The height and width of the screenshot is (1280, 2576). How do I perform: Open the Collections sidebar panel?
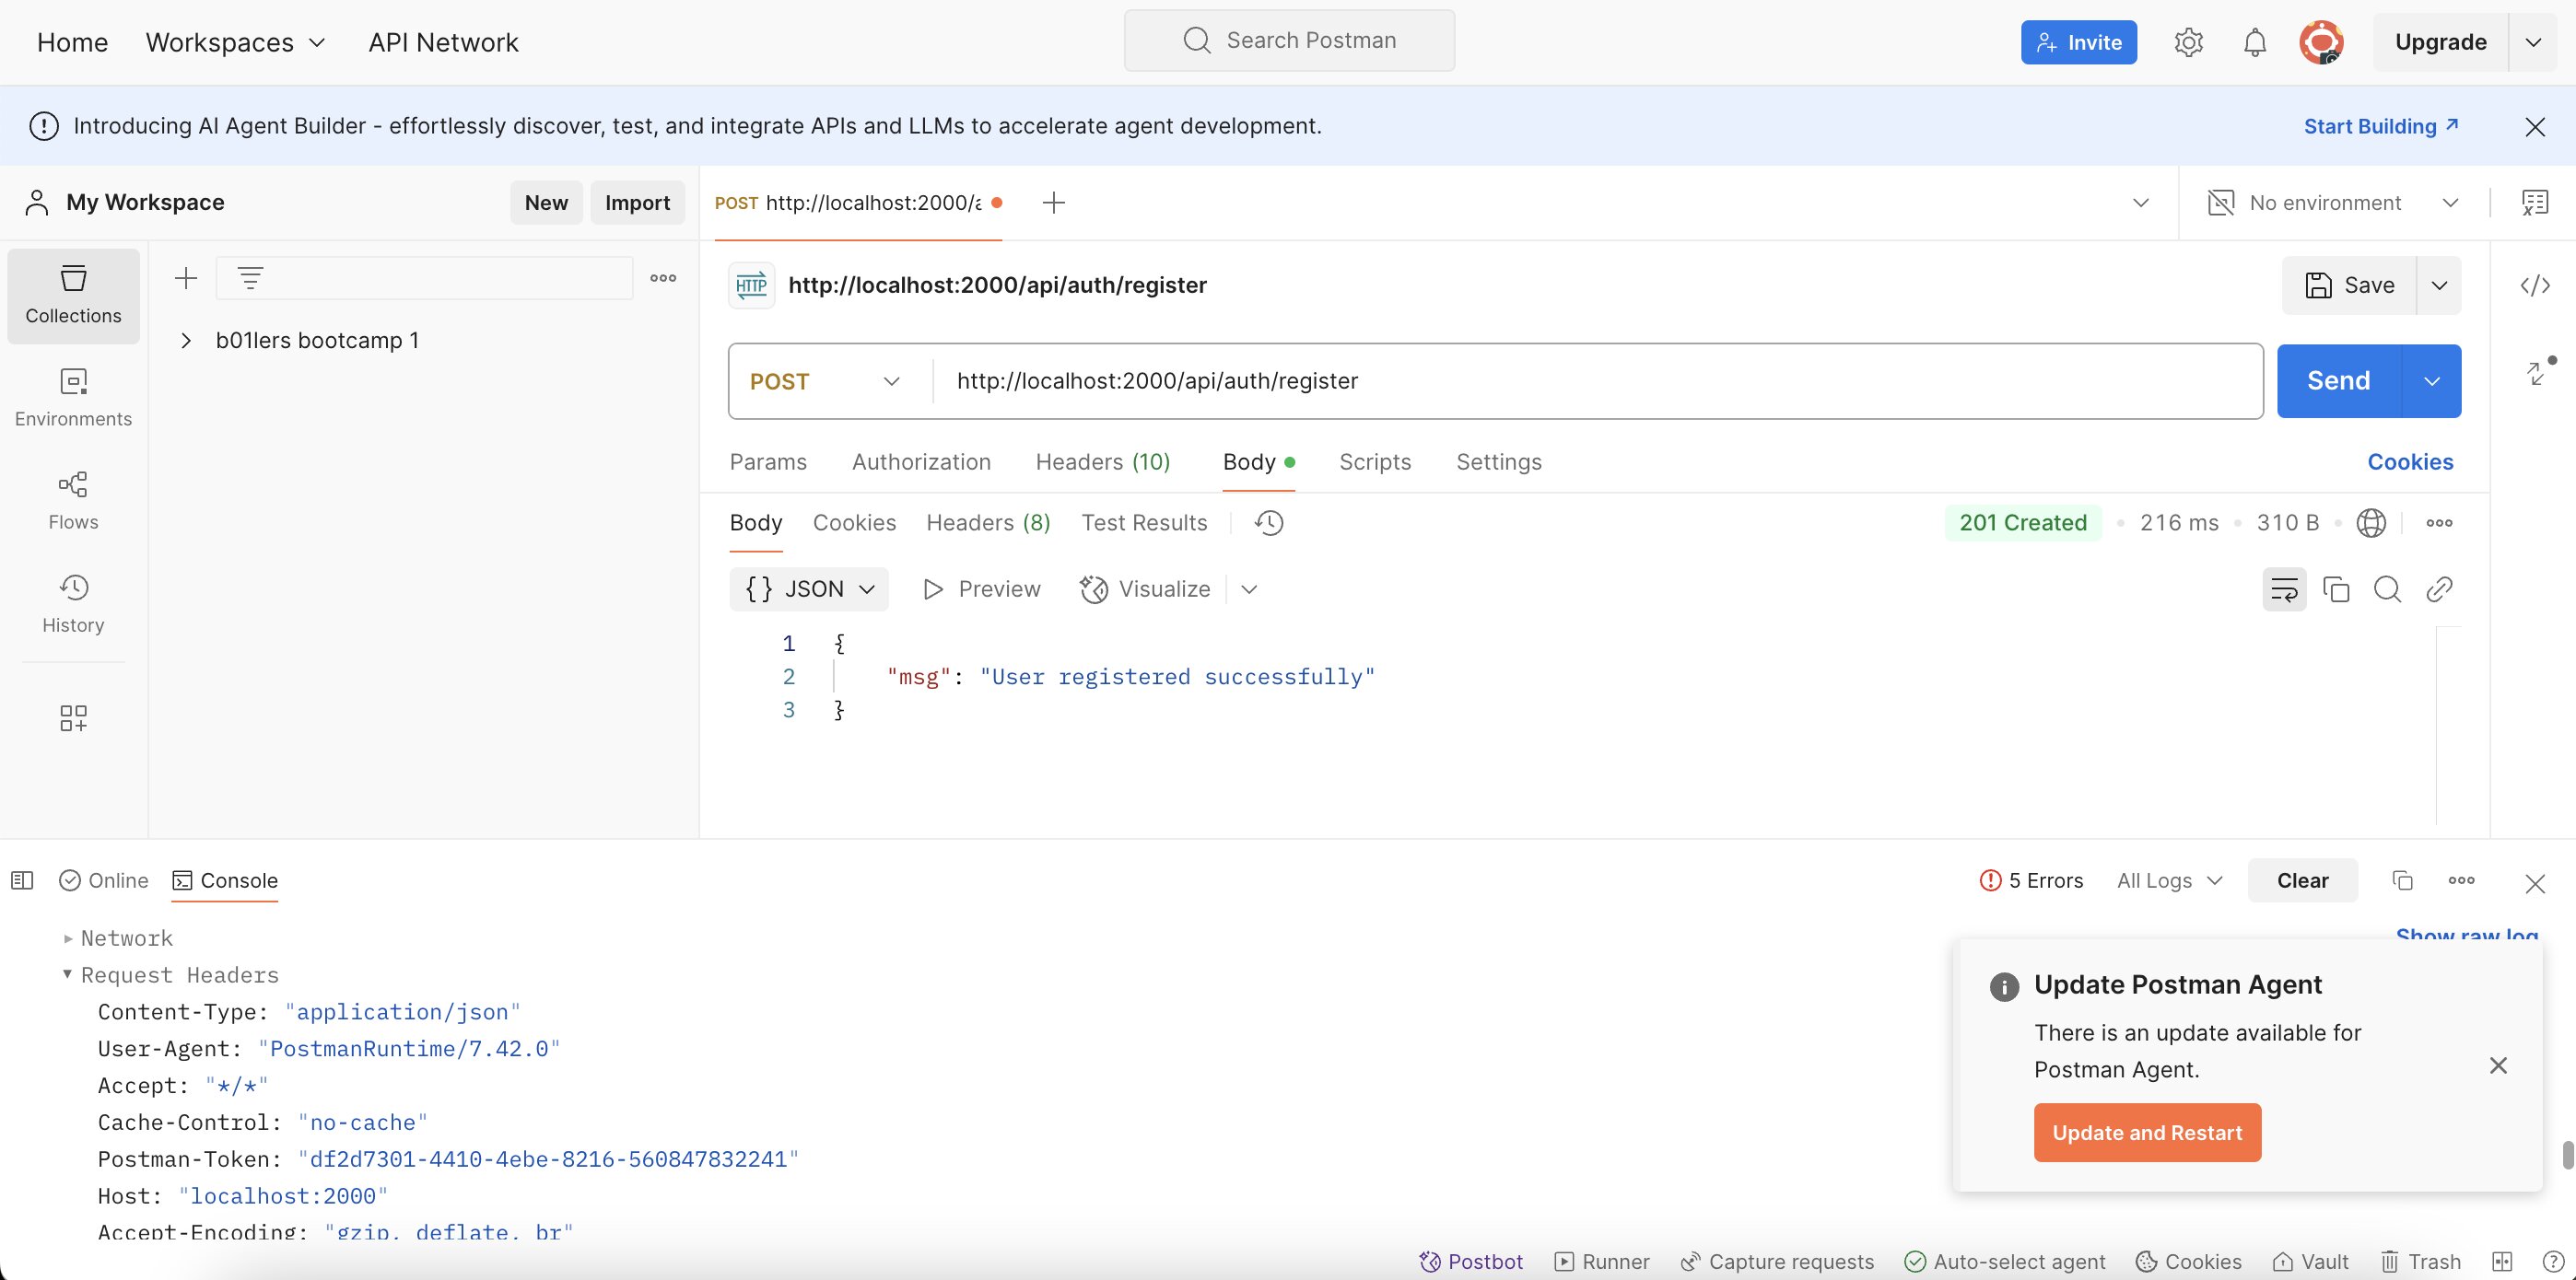pyautogui.click(x=73, y=295)
